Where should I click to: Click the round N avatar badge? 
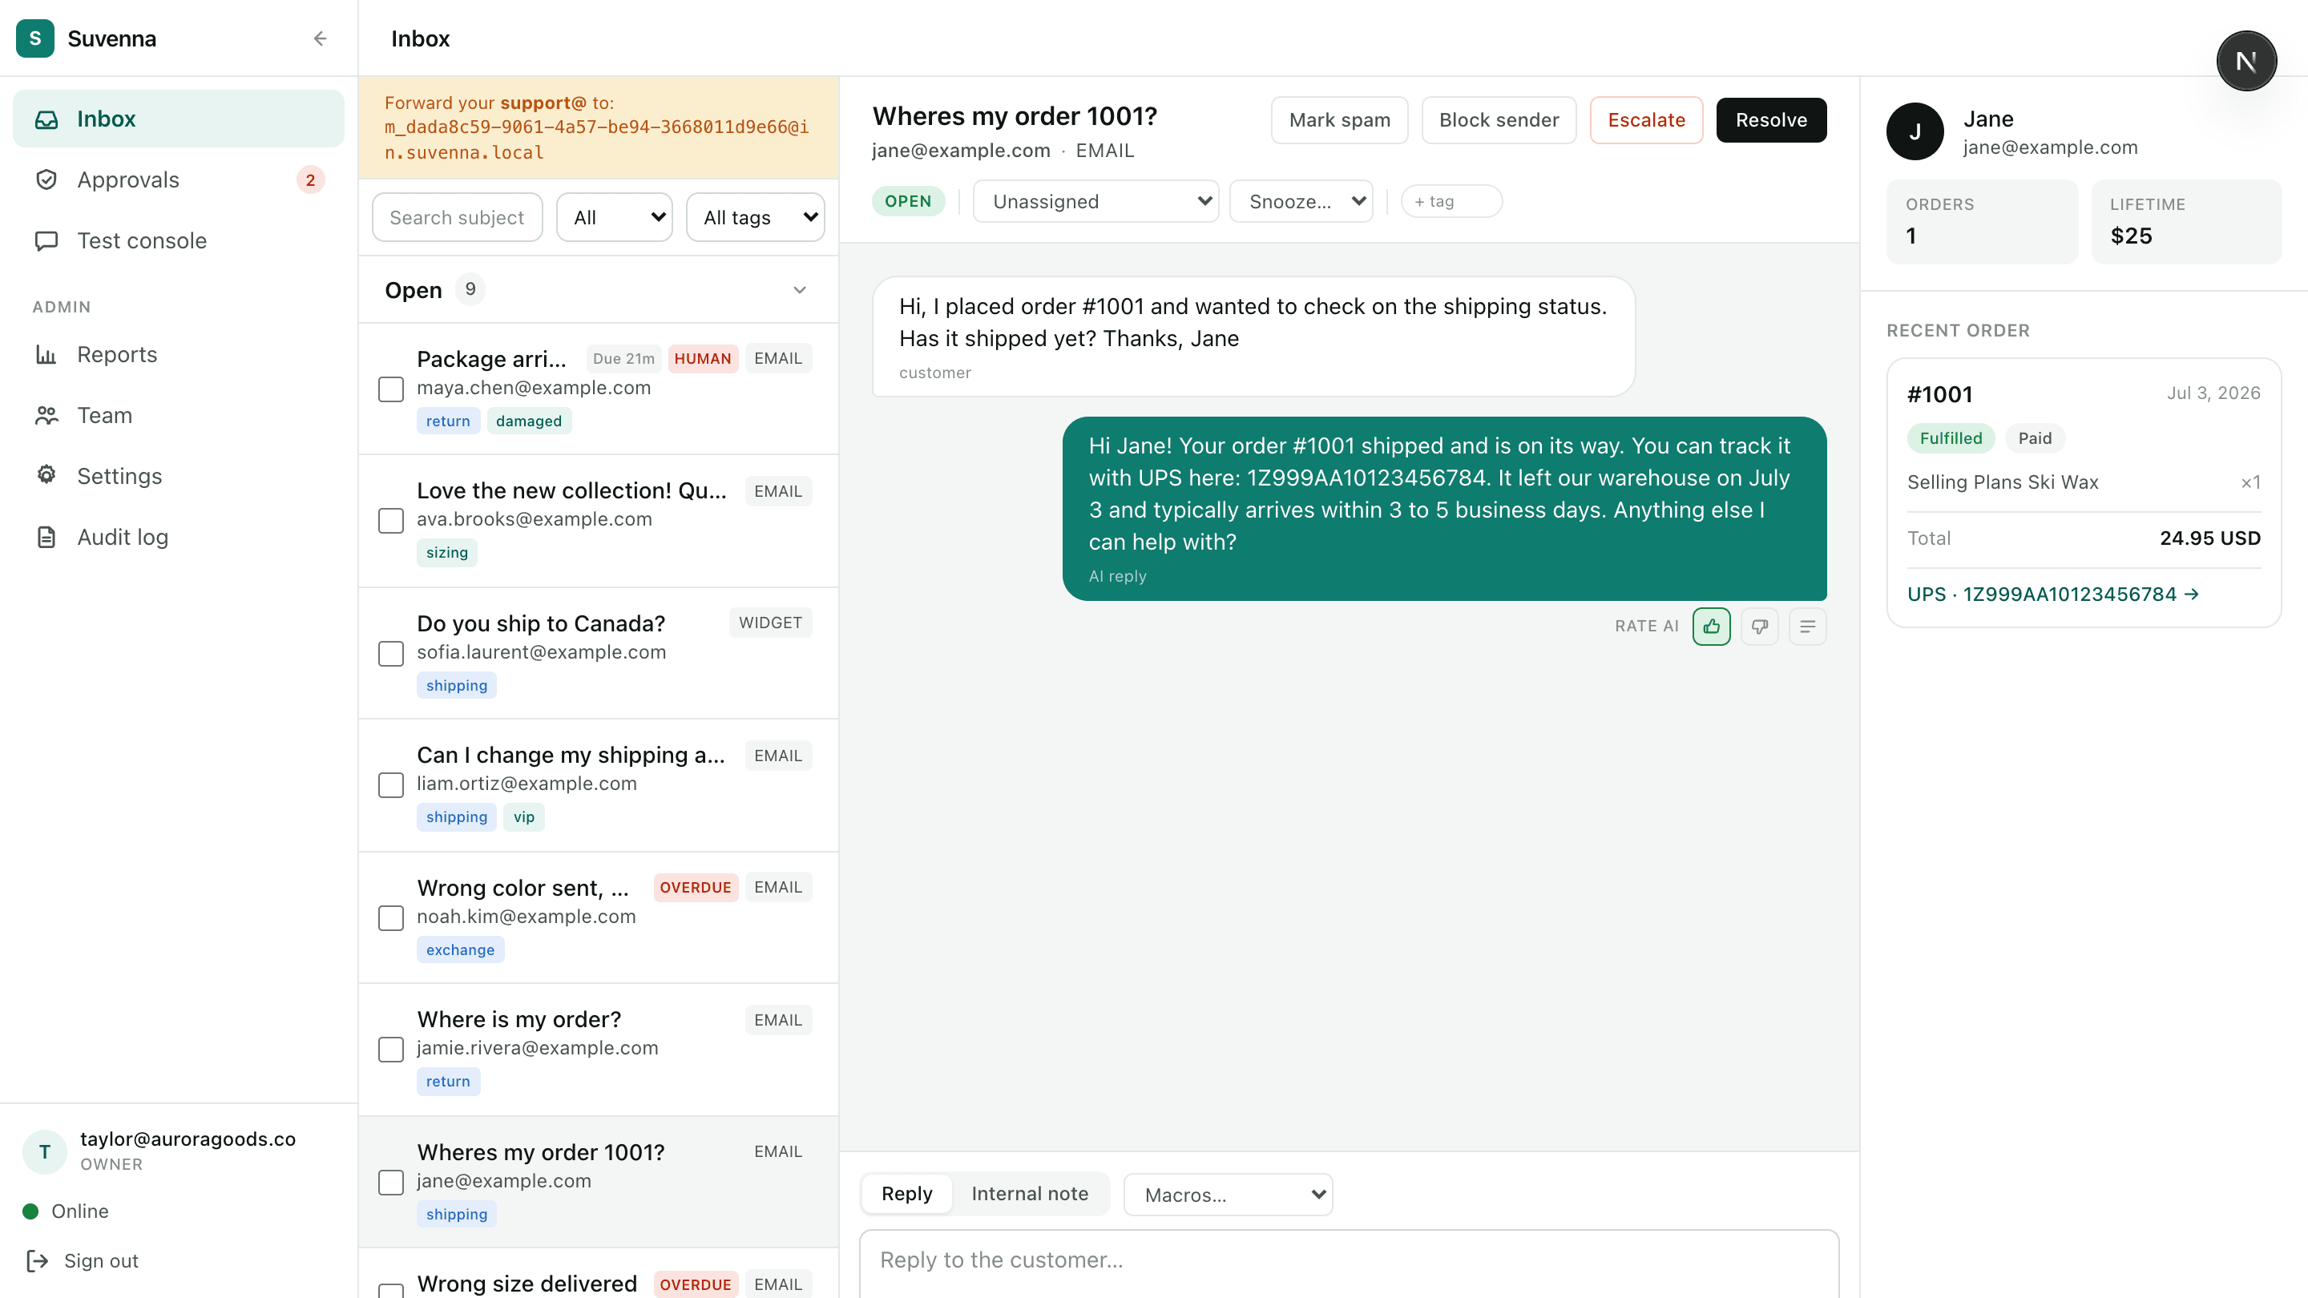click(2246, 61)
